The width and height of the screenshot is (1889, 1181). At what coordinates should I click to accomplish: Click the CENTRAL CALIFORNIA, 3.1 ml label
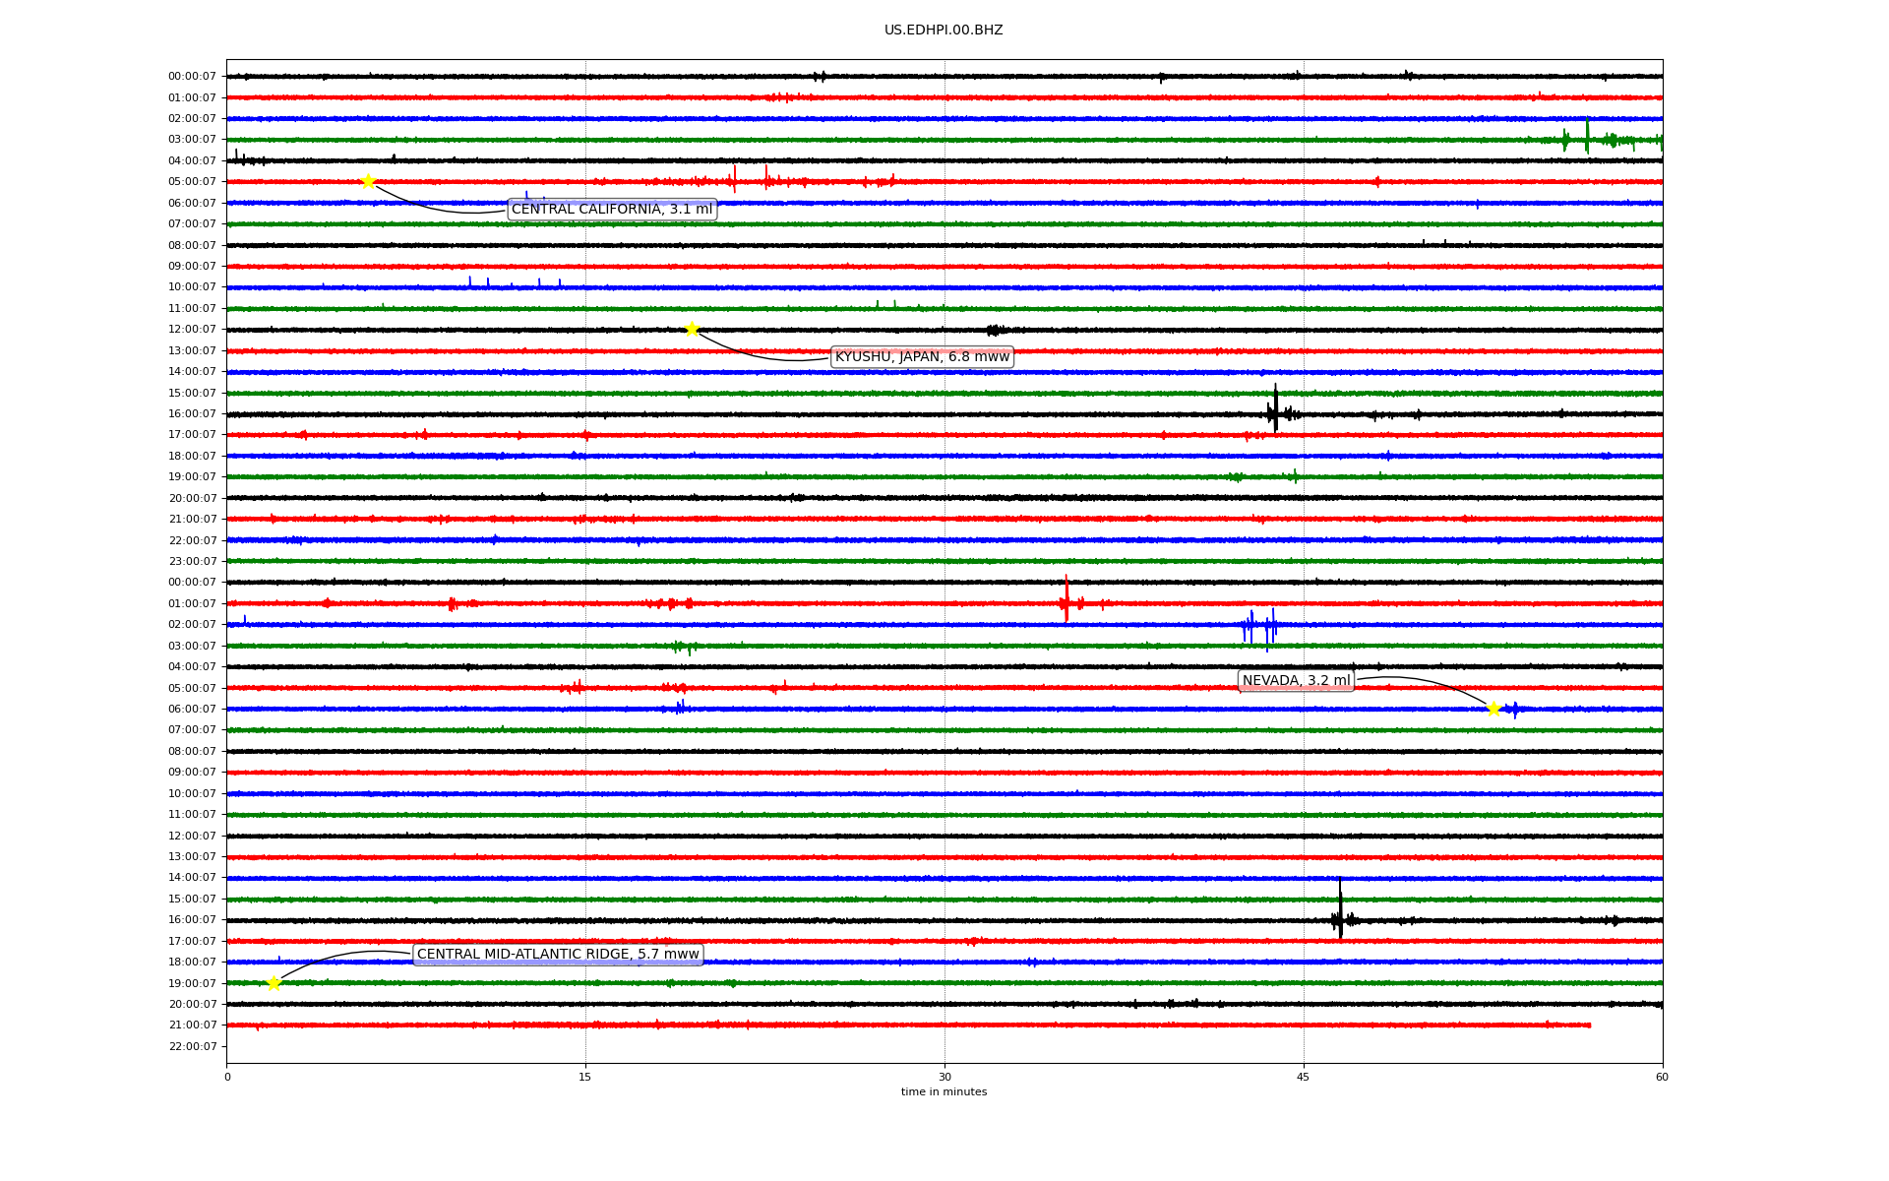point(612,210)
